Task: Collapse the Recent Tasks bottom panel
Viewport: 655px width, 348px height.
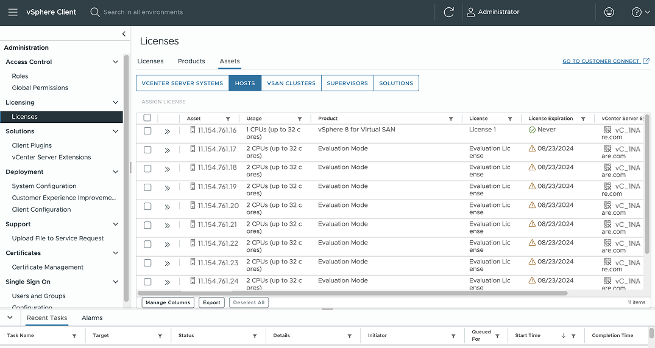Action: point(10,318)
